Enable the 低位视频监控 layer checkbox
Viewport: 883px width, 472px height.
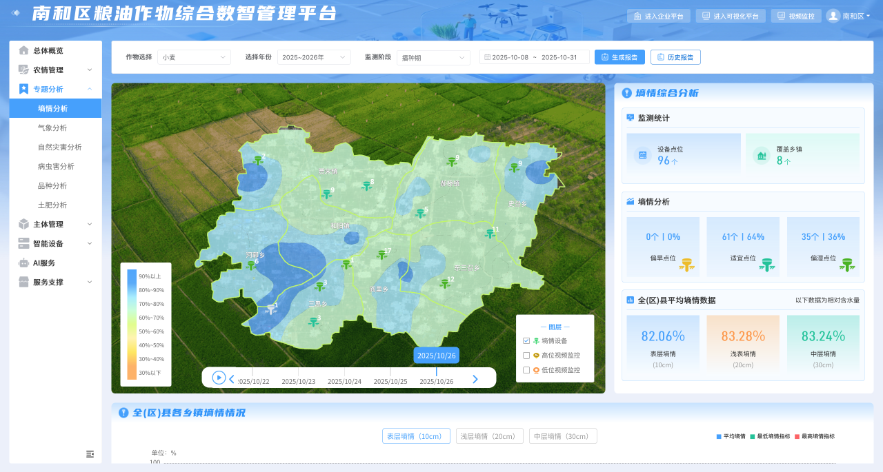coord(526,370)
